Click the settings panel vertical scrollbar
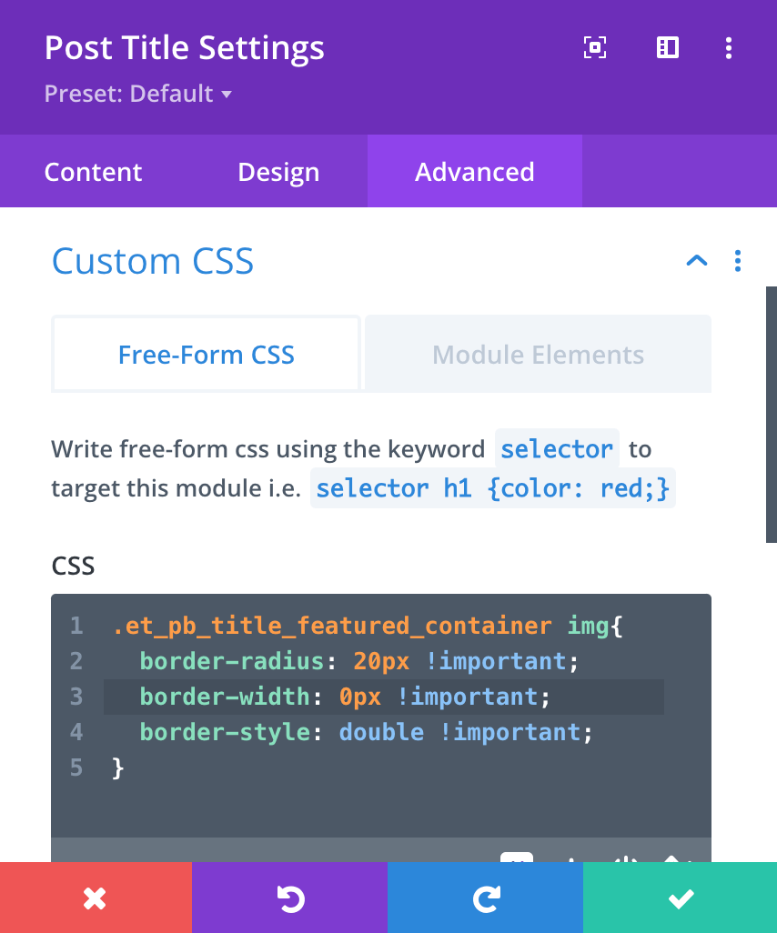 (x=771, y=414)
